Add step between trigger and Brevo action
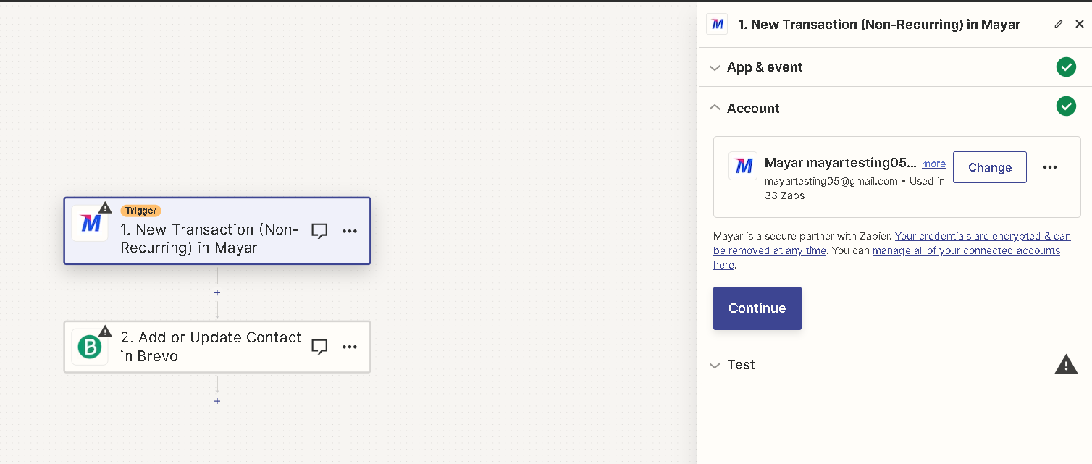Image resolution: width=1092 pixels, height=464 pixels. point(217,292)
